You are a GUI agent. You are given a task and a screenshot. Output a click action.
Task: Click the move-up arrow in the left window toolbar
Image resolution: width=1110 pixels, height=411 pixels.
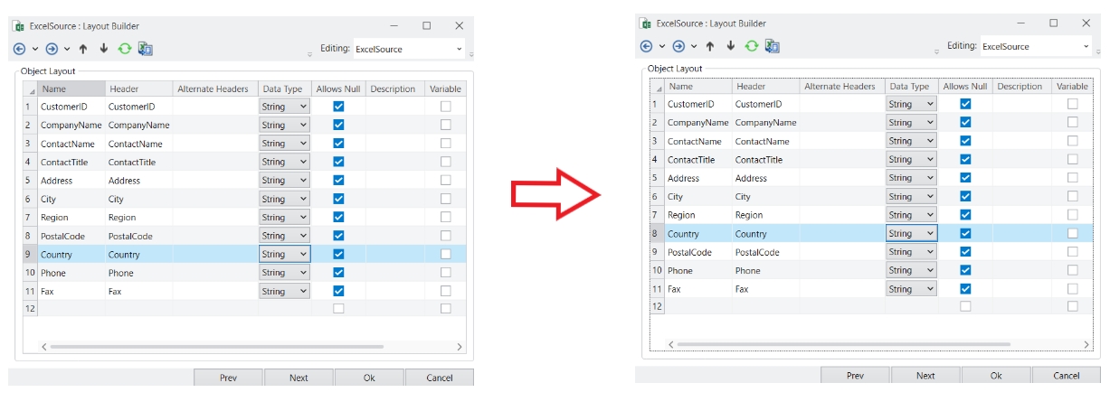83,49
